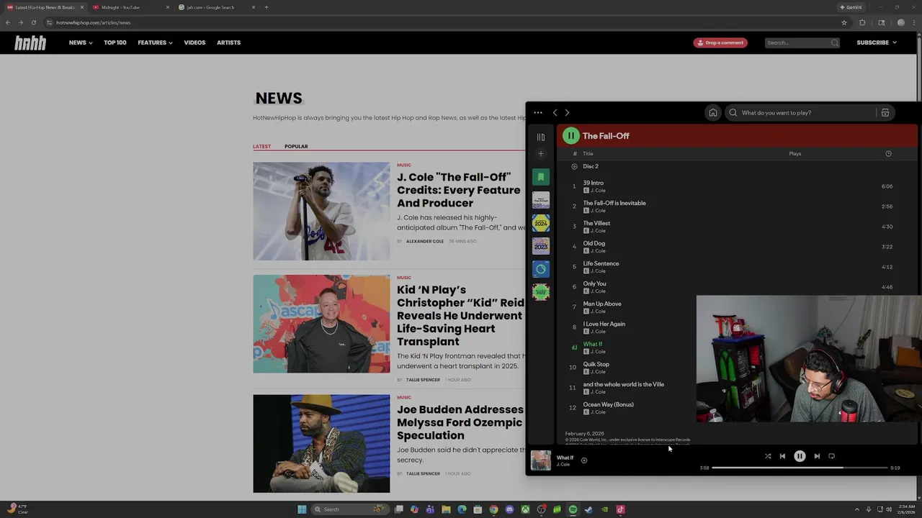Open File Explorer from taskbar

[x=446, y=509]
